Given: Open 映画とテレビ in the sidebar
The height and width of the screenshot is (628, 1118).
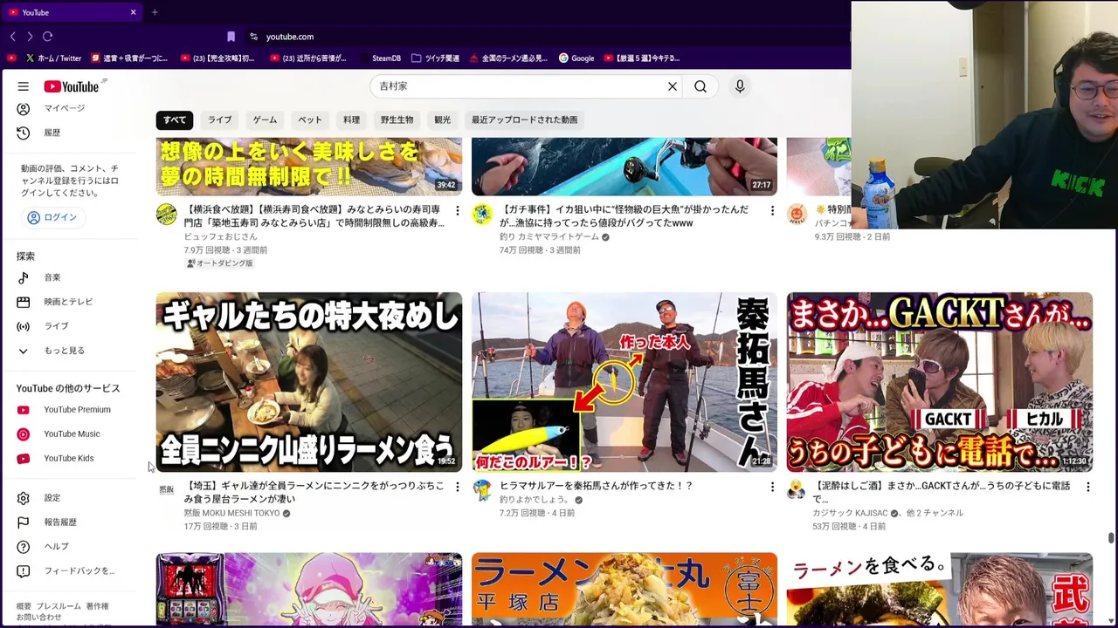Looking at the screenshot, I should [x=68, y=302].
